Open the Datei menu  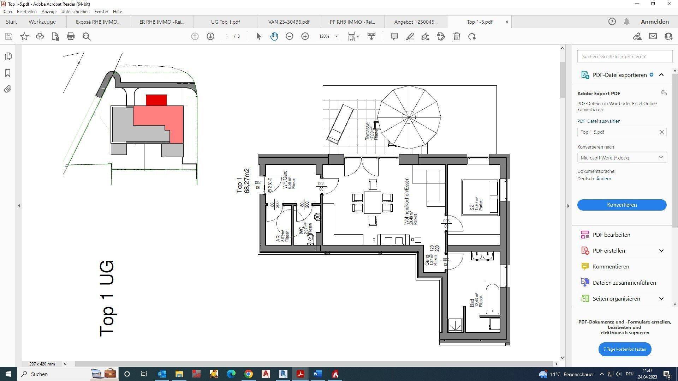click(x=7, y=12)
